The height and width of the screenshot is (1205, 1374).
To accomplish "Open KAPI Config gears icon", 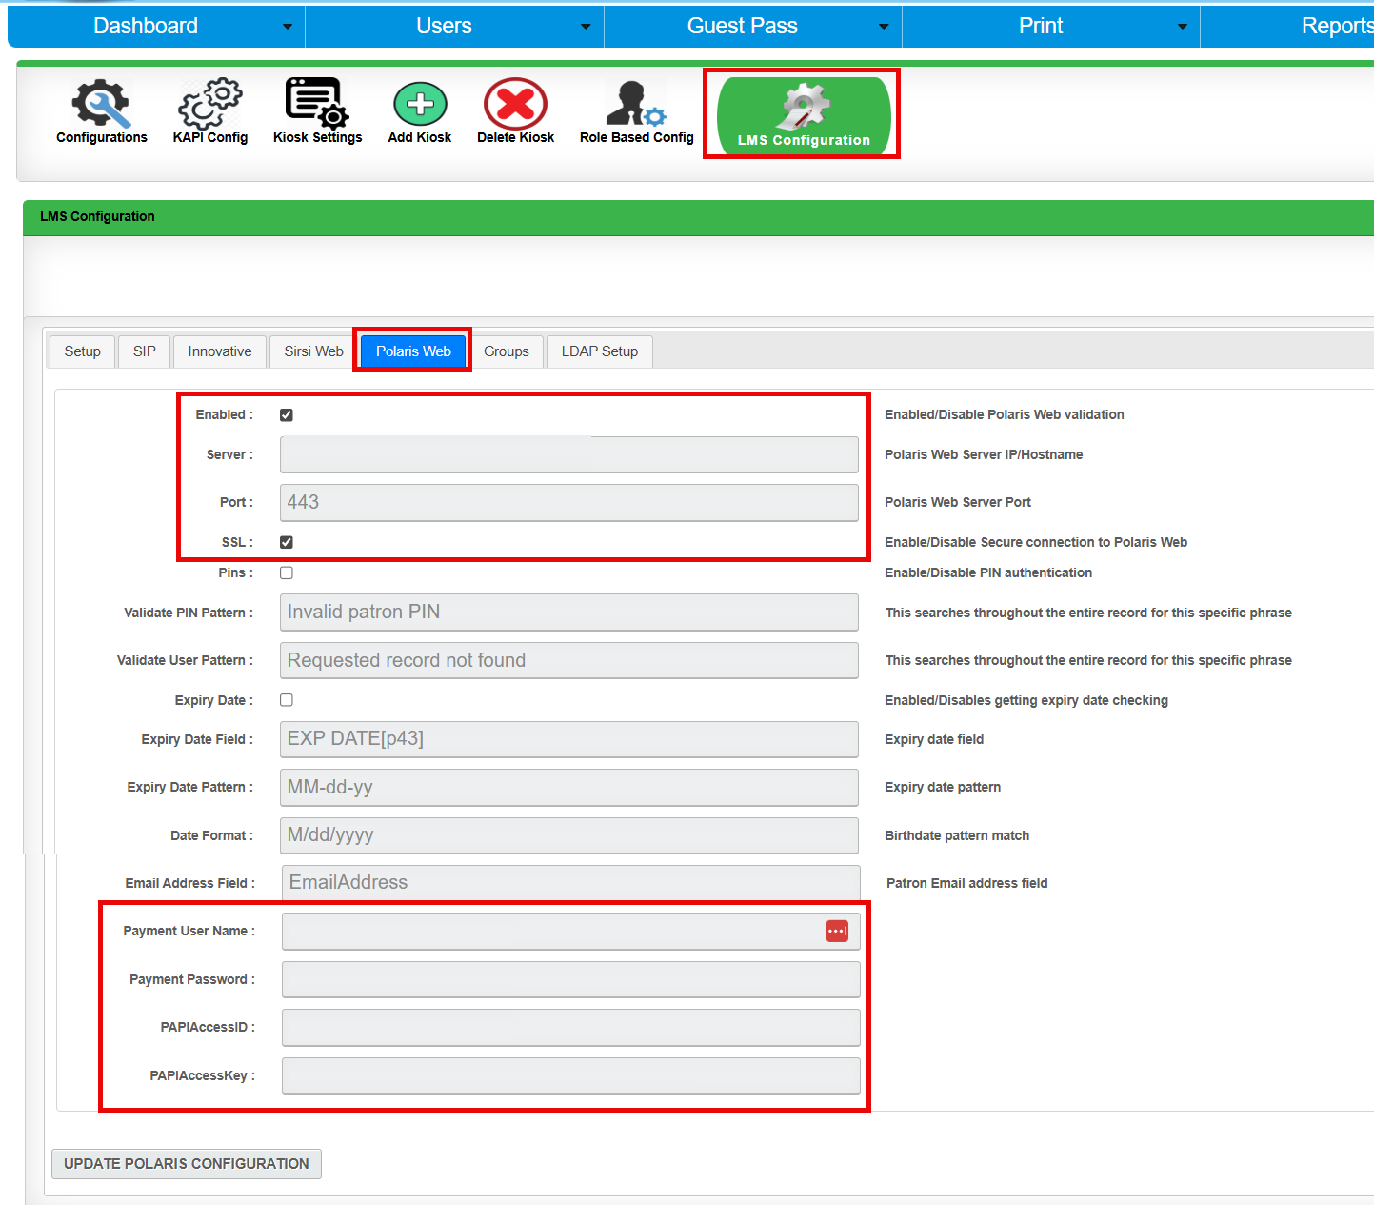I will coord(210,105).
